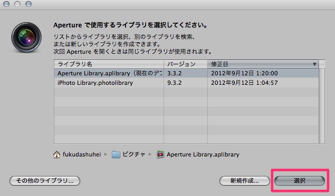Click version cell 9.3.2
This screenshot has width=335, height=196.
coord(174,83)
